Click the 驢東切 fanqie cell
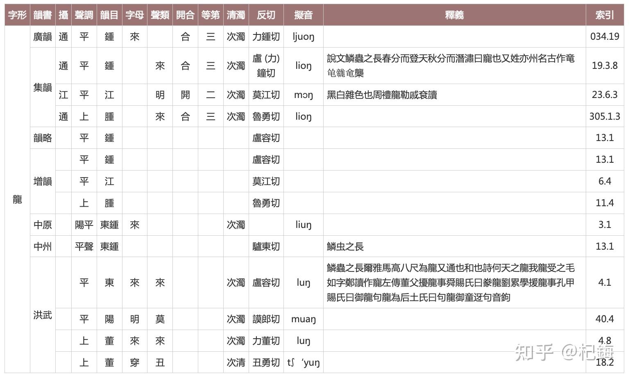Screen dimensions: 630x378 (x=266, y=246)
